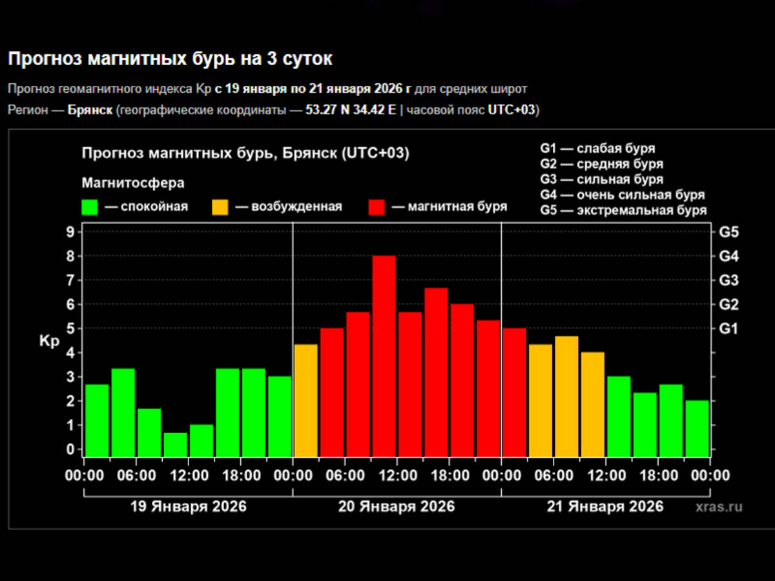Select the '20 Января 2026' date label
This screenshot has width=775, height=581.
click(x=397, y=507)
